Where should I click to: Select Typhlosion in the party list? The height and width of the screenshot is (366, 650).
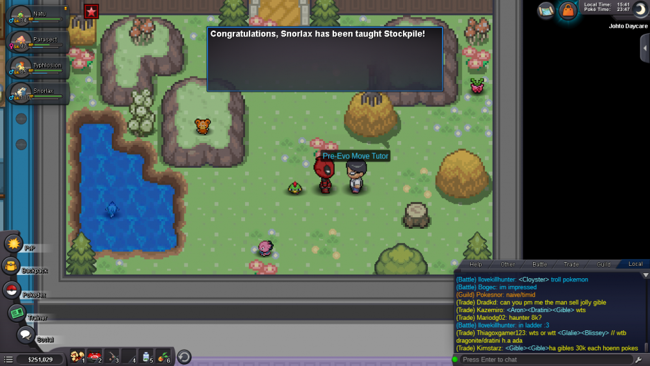tap(38, 68)
